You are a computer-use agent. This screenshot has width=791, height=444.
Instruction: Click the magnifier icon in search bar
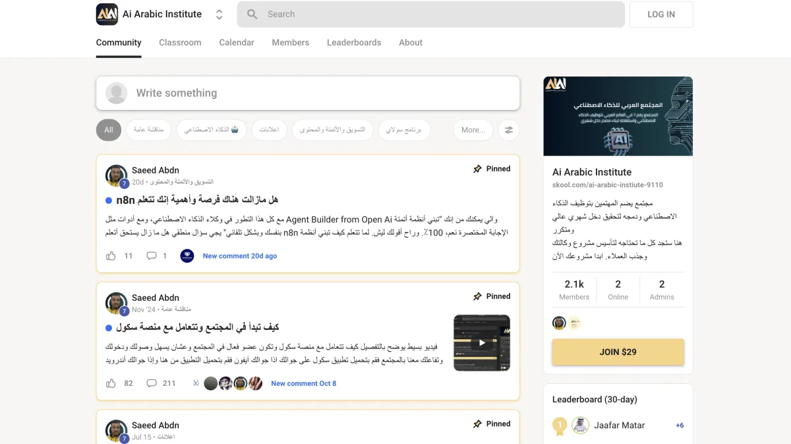click(252, 14)
